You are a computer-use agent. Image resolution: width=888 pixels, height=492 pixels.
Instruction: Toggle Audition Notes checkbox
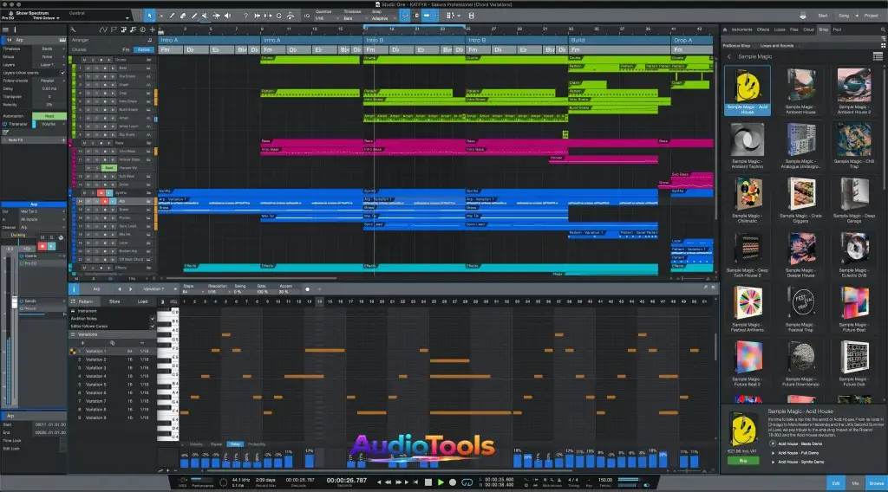pos(153,319)
